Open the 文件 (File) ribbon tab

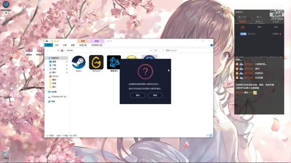click(x=48, y=45)
